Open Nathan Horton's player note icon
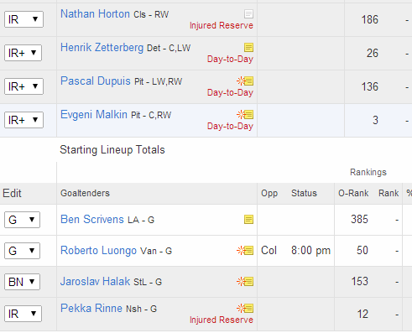The image size is (412, 333). click(248, 14)
